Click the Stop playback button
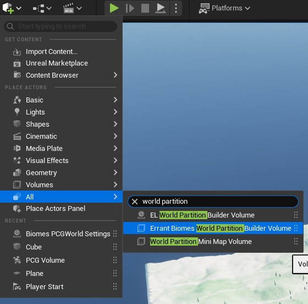This screenshot has width=308, height=304. (x=145, y=8)
